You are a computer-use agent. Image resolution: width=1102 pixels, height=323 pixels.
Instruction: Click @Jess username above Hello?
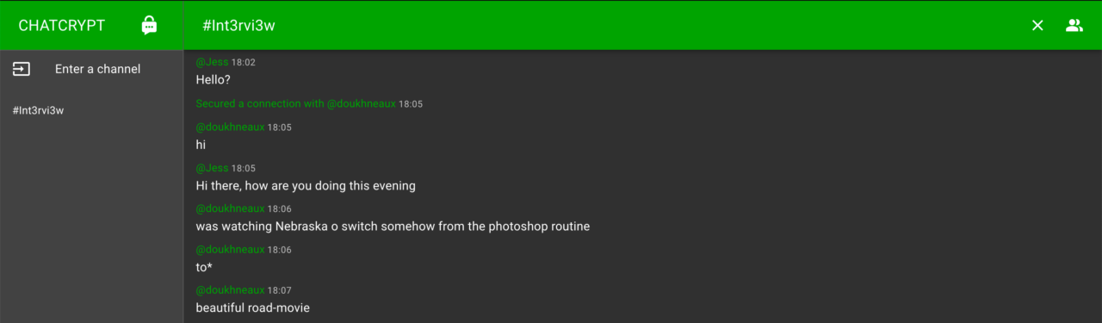212,62
